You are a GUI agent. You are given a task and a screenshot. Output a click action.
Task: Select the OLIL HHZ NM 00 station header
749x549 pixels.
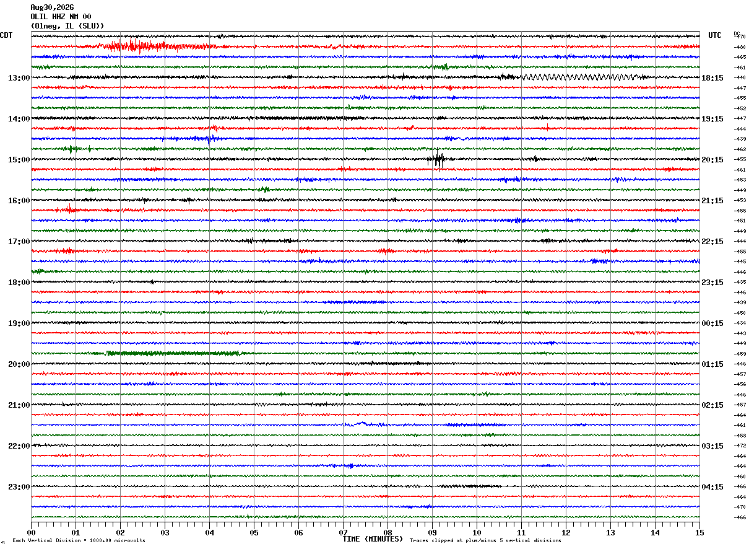[x=61, y=17]
